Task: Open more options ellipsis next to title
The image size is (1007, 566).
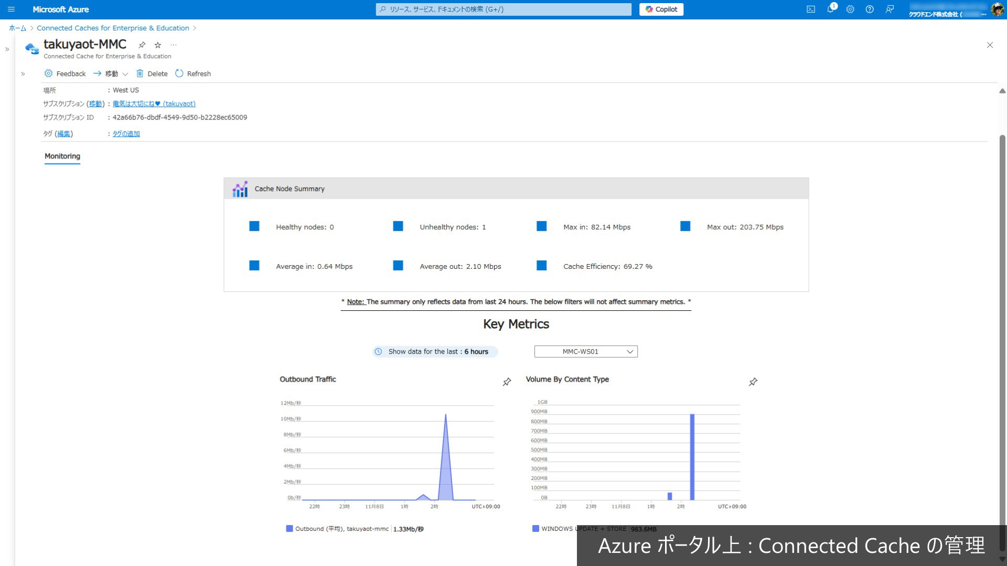Action: (174, 45)
